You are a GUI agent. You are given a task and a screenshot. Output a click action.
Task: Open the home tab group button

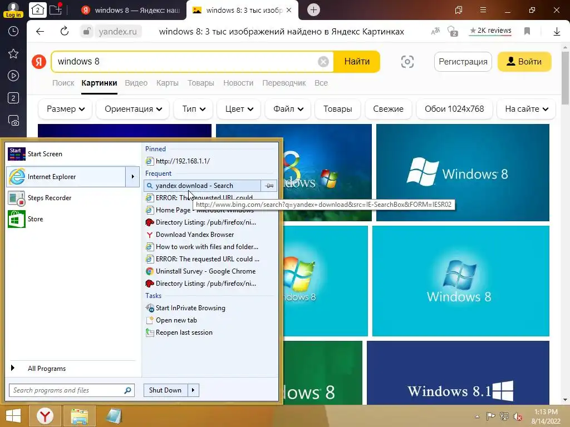pos(38,10)
